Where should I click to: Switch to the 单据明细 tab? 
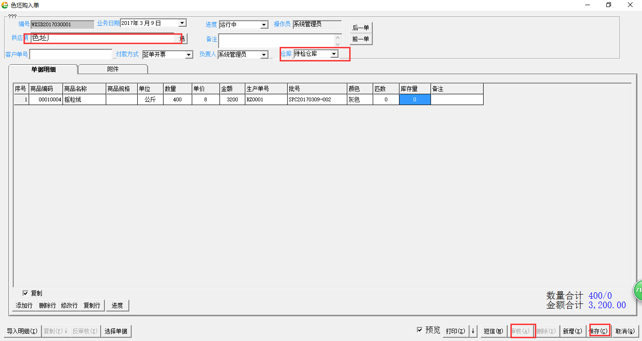(44, 69)
